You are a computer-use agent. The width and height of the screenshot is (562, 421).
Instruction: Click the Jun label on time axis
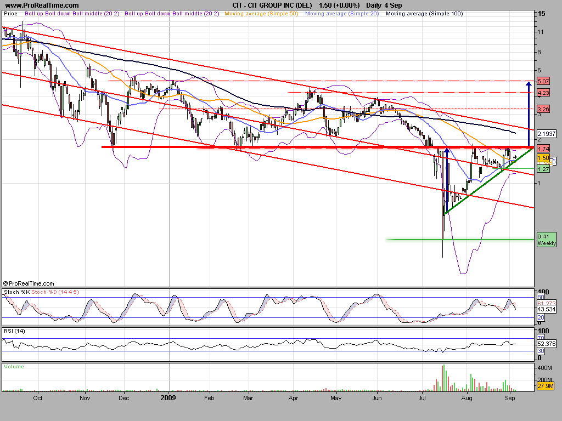377,398
